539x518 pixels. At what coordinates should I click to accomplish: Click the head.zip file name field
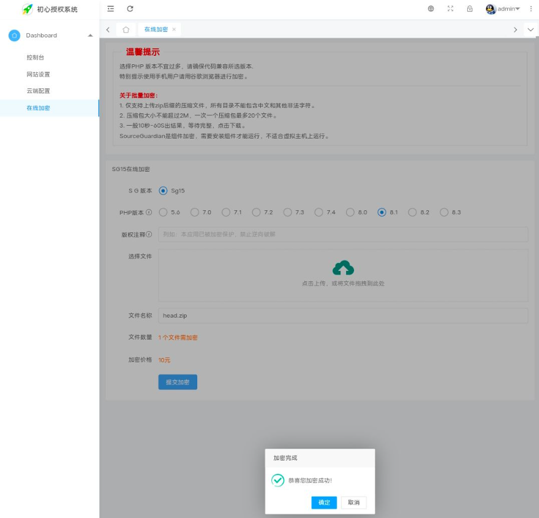[343, 316]
